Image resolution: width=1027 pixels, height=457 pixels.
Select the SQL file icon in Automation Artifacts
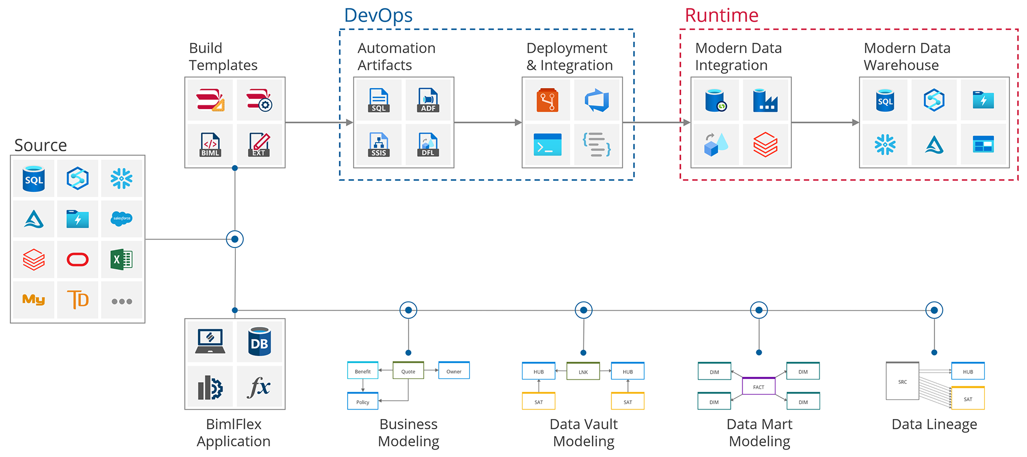(379, 100)
